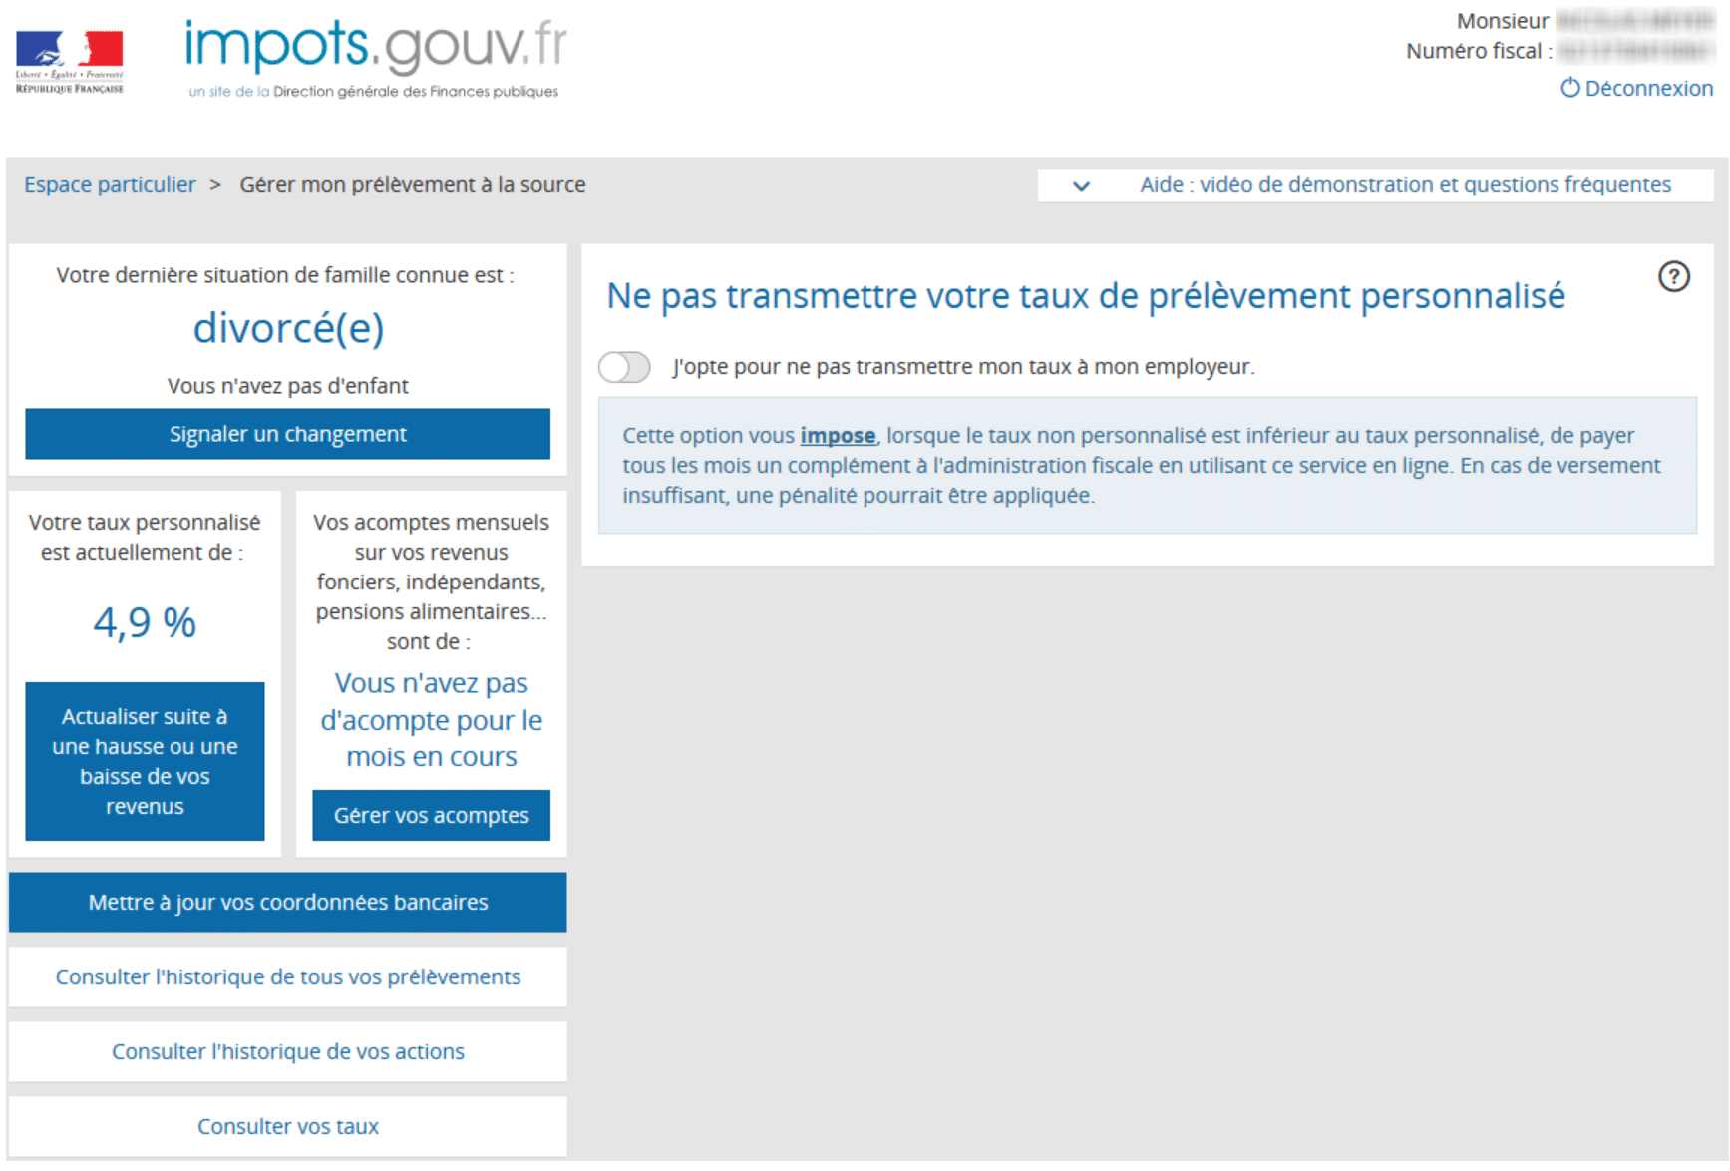Click 'Vous n'avez pas d'acompte' message

(x=431, y=719)
